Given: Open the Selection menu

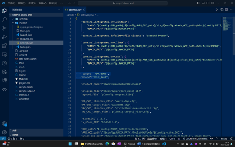Looking at the screenshot, I should [x=32, y=3].
